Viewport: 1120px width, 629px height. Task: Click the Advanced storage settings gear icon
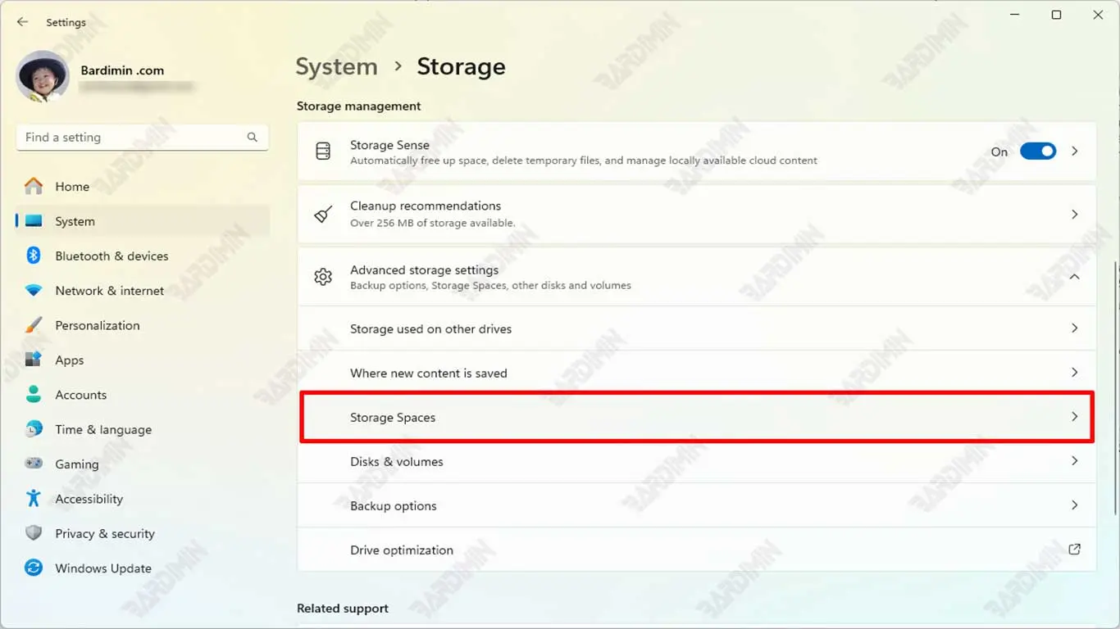coord(323,277)
